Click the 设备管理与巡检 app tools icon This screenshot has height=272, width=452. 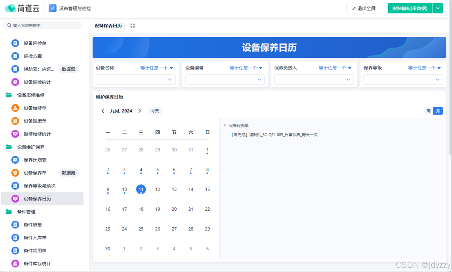point(53,8)
